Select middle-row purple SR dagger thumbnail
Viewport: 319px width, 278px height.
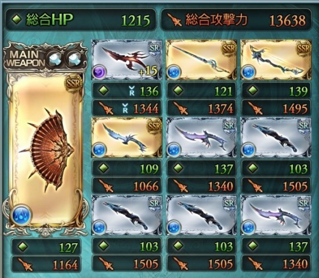(x=201, y=138)
